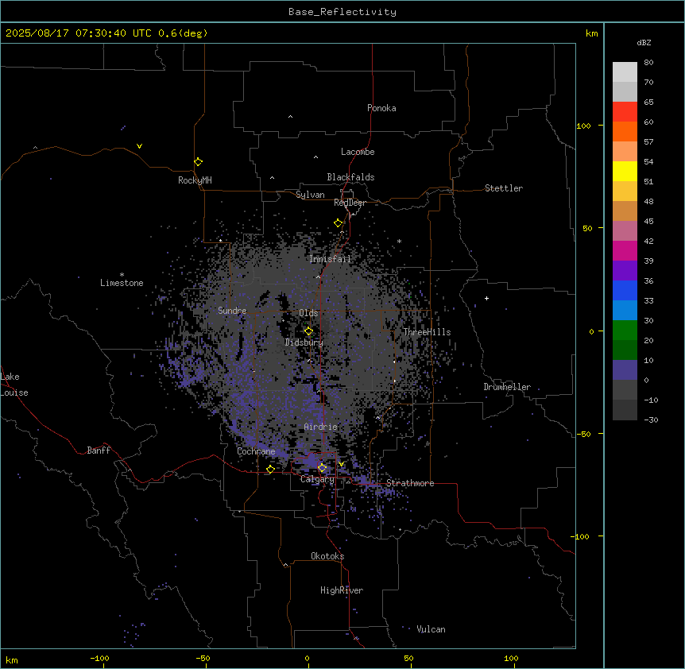
Task: Click the Limestone label
Action: pos(122,283)
